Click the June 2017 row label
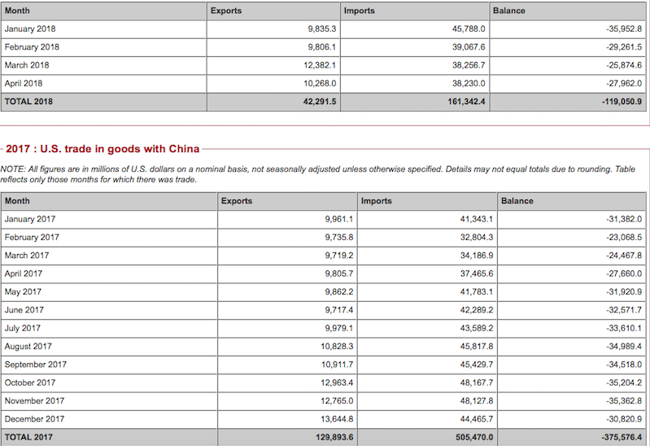 [x=24, y=310]
